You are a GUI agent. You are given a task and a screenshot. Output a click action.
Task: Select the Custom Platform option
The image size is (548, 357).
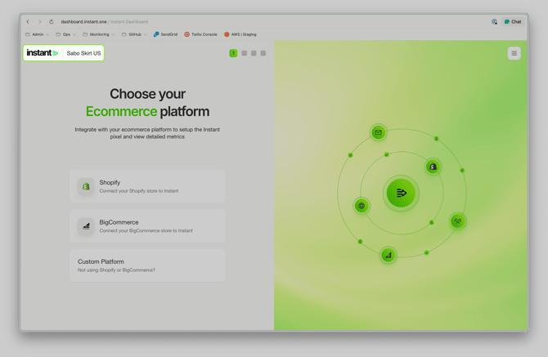147,266
